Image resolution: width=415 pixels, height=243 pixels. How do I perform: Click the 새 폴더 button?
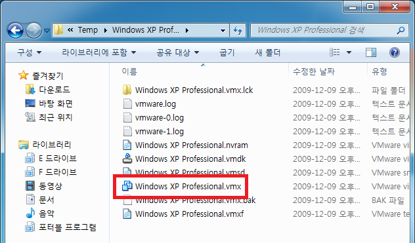pyautogui.click(x=267, y=52)
